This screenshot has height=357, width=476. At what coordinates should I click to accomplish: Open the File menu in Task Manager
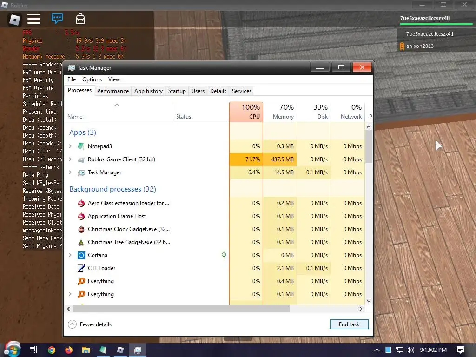(72, 79)
